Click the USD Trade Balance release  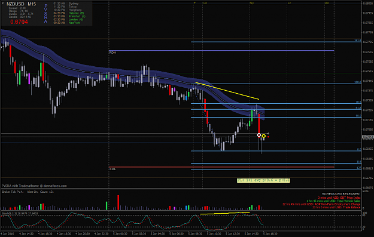[x=336, y=207]
